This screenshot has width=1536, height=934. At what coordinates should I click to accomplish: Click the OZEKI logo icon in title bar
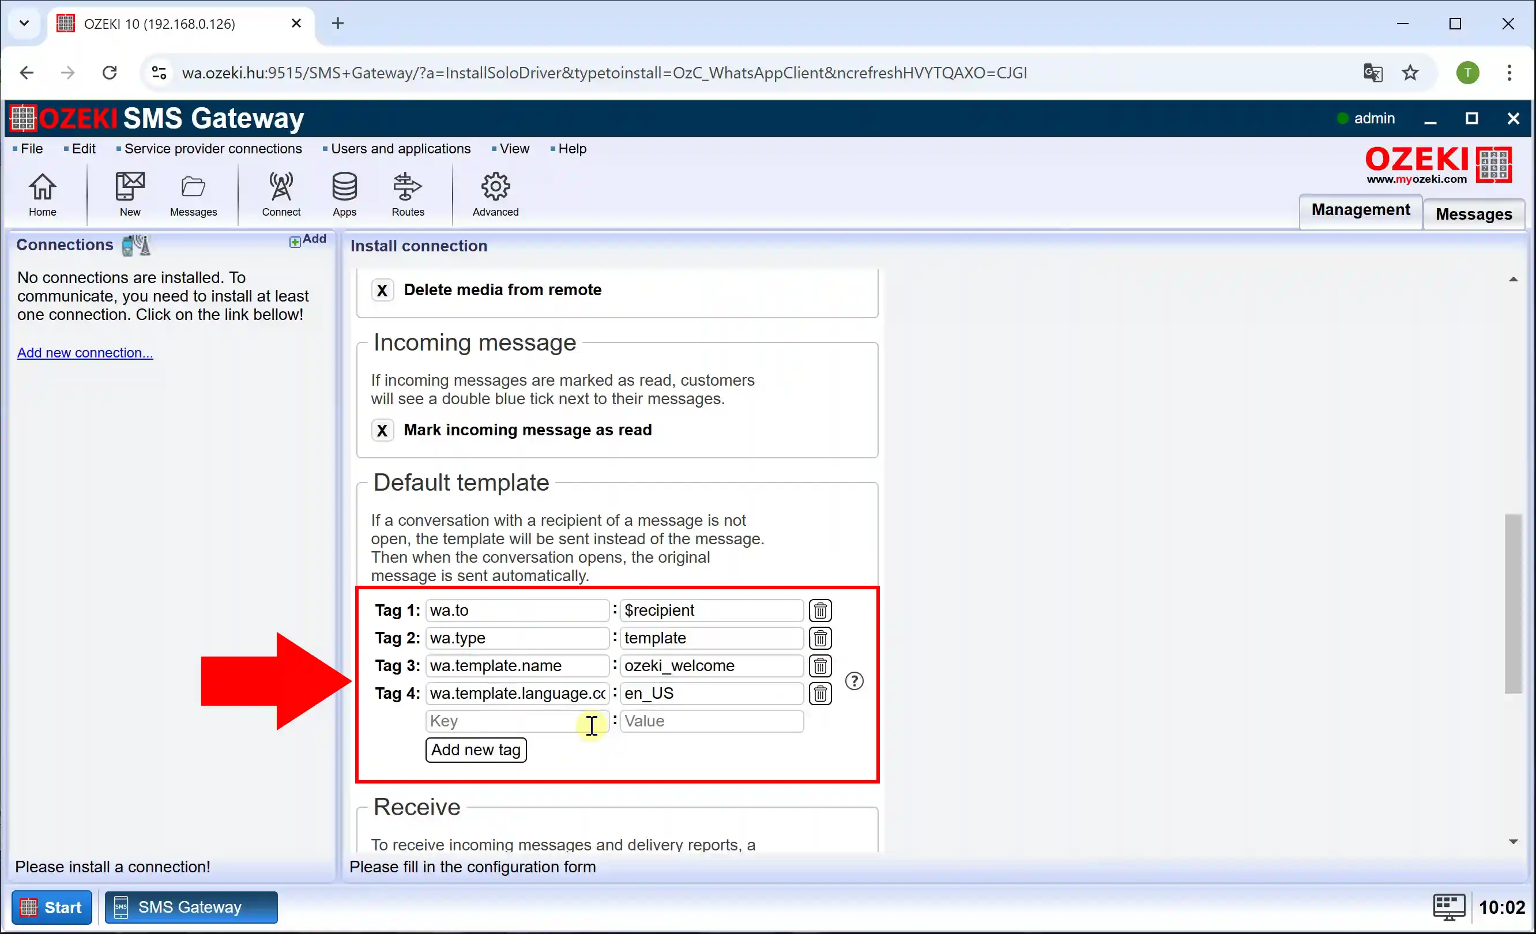pyautogui.click(x=22, y=118)
